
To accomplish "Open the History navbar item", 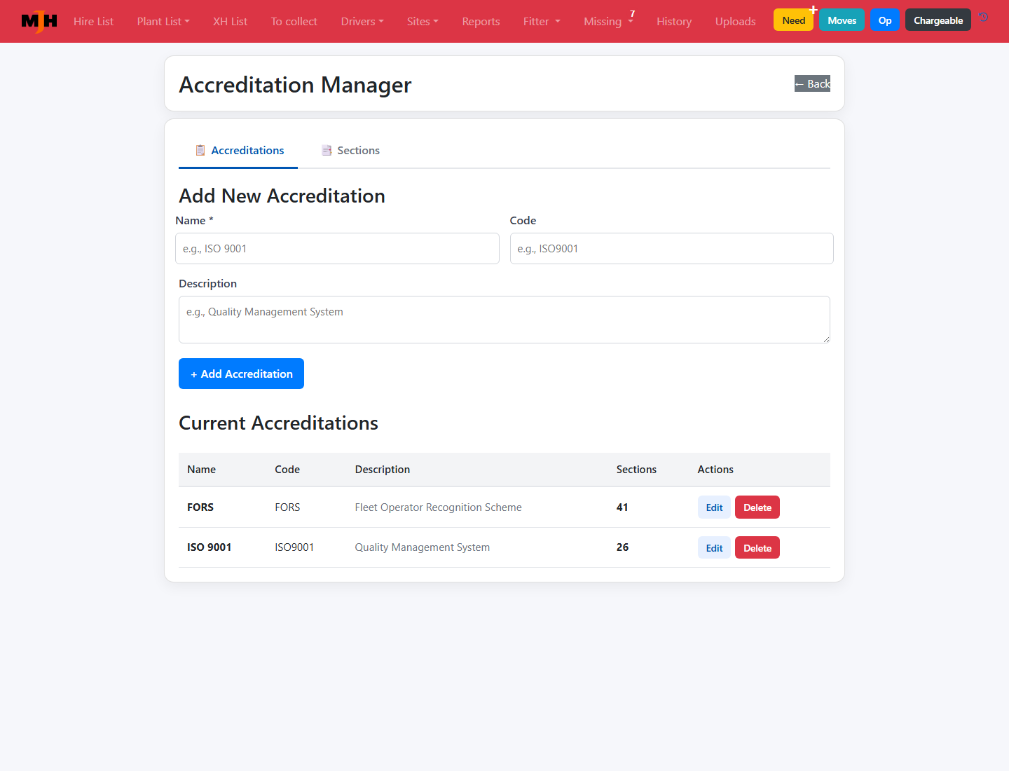I will 674,21.
